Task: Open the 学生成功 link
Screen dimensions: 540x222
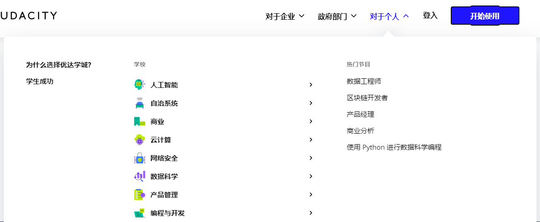Action: [x=40, y=81]
